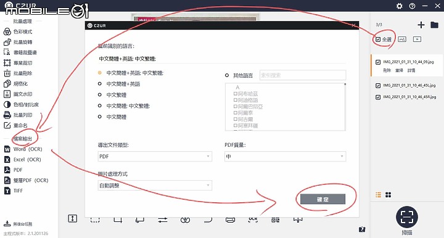The height and width of the screenshot is (238, 444).
Task: Click the 索引搜索 language search field
Action: 303,75
